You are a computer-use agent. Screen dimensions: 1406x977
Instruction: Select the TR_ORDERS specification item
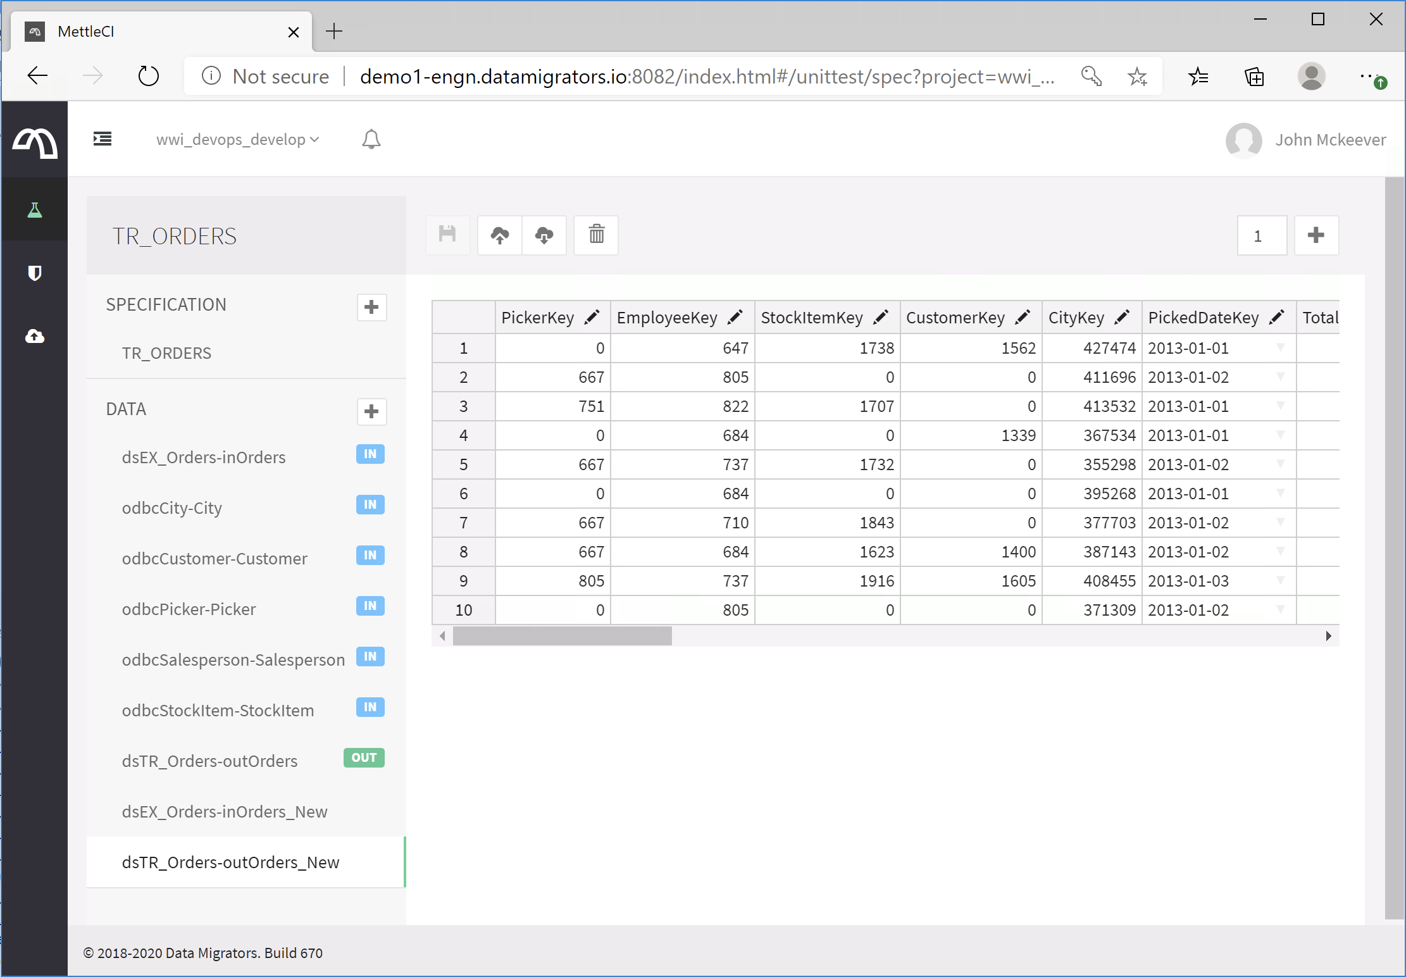(x=167, y=353)
